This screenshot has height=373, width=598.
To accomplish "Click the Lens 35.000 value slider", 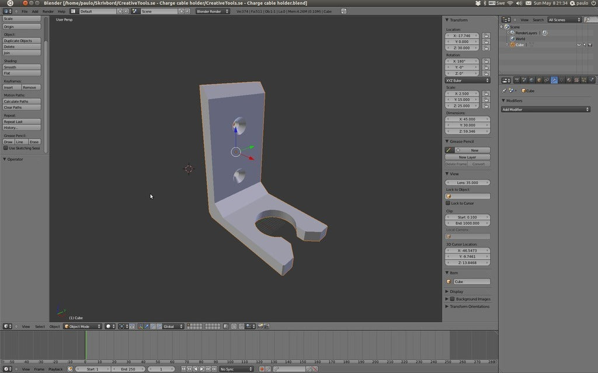I will pyautogui.click(x=468, y=183).
